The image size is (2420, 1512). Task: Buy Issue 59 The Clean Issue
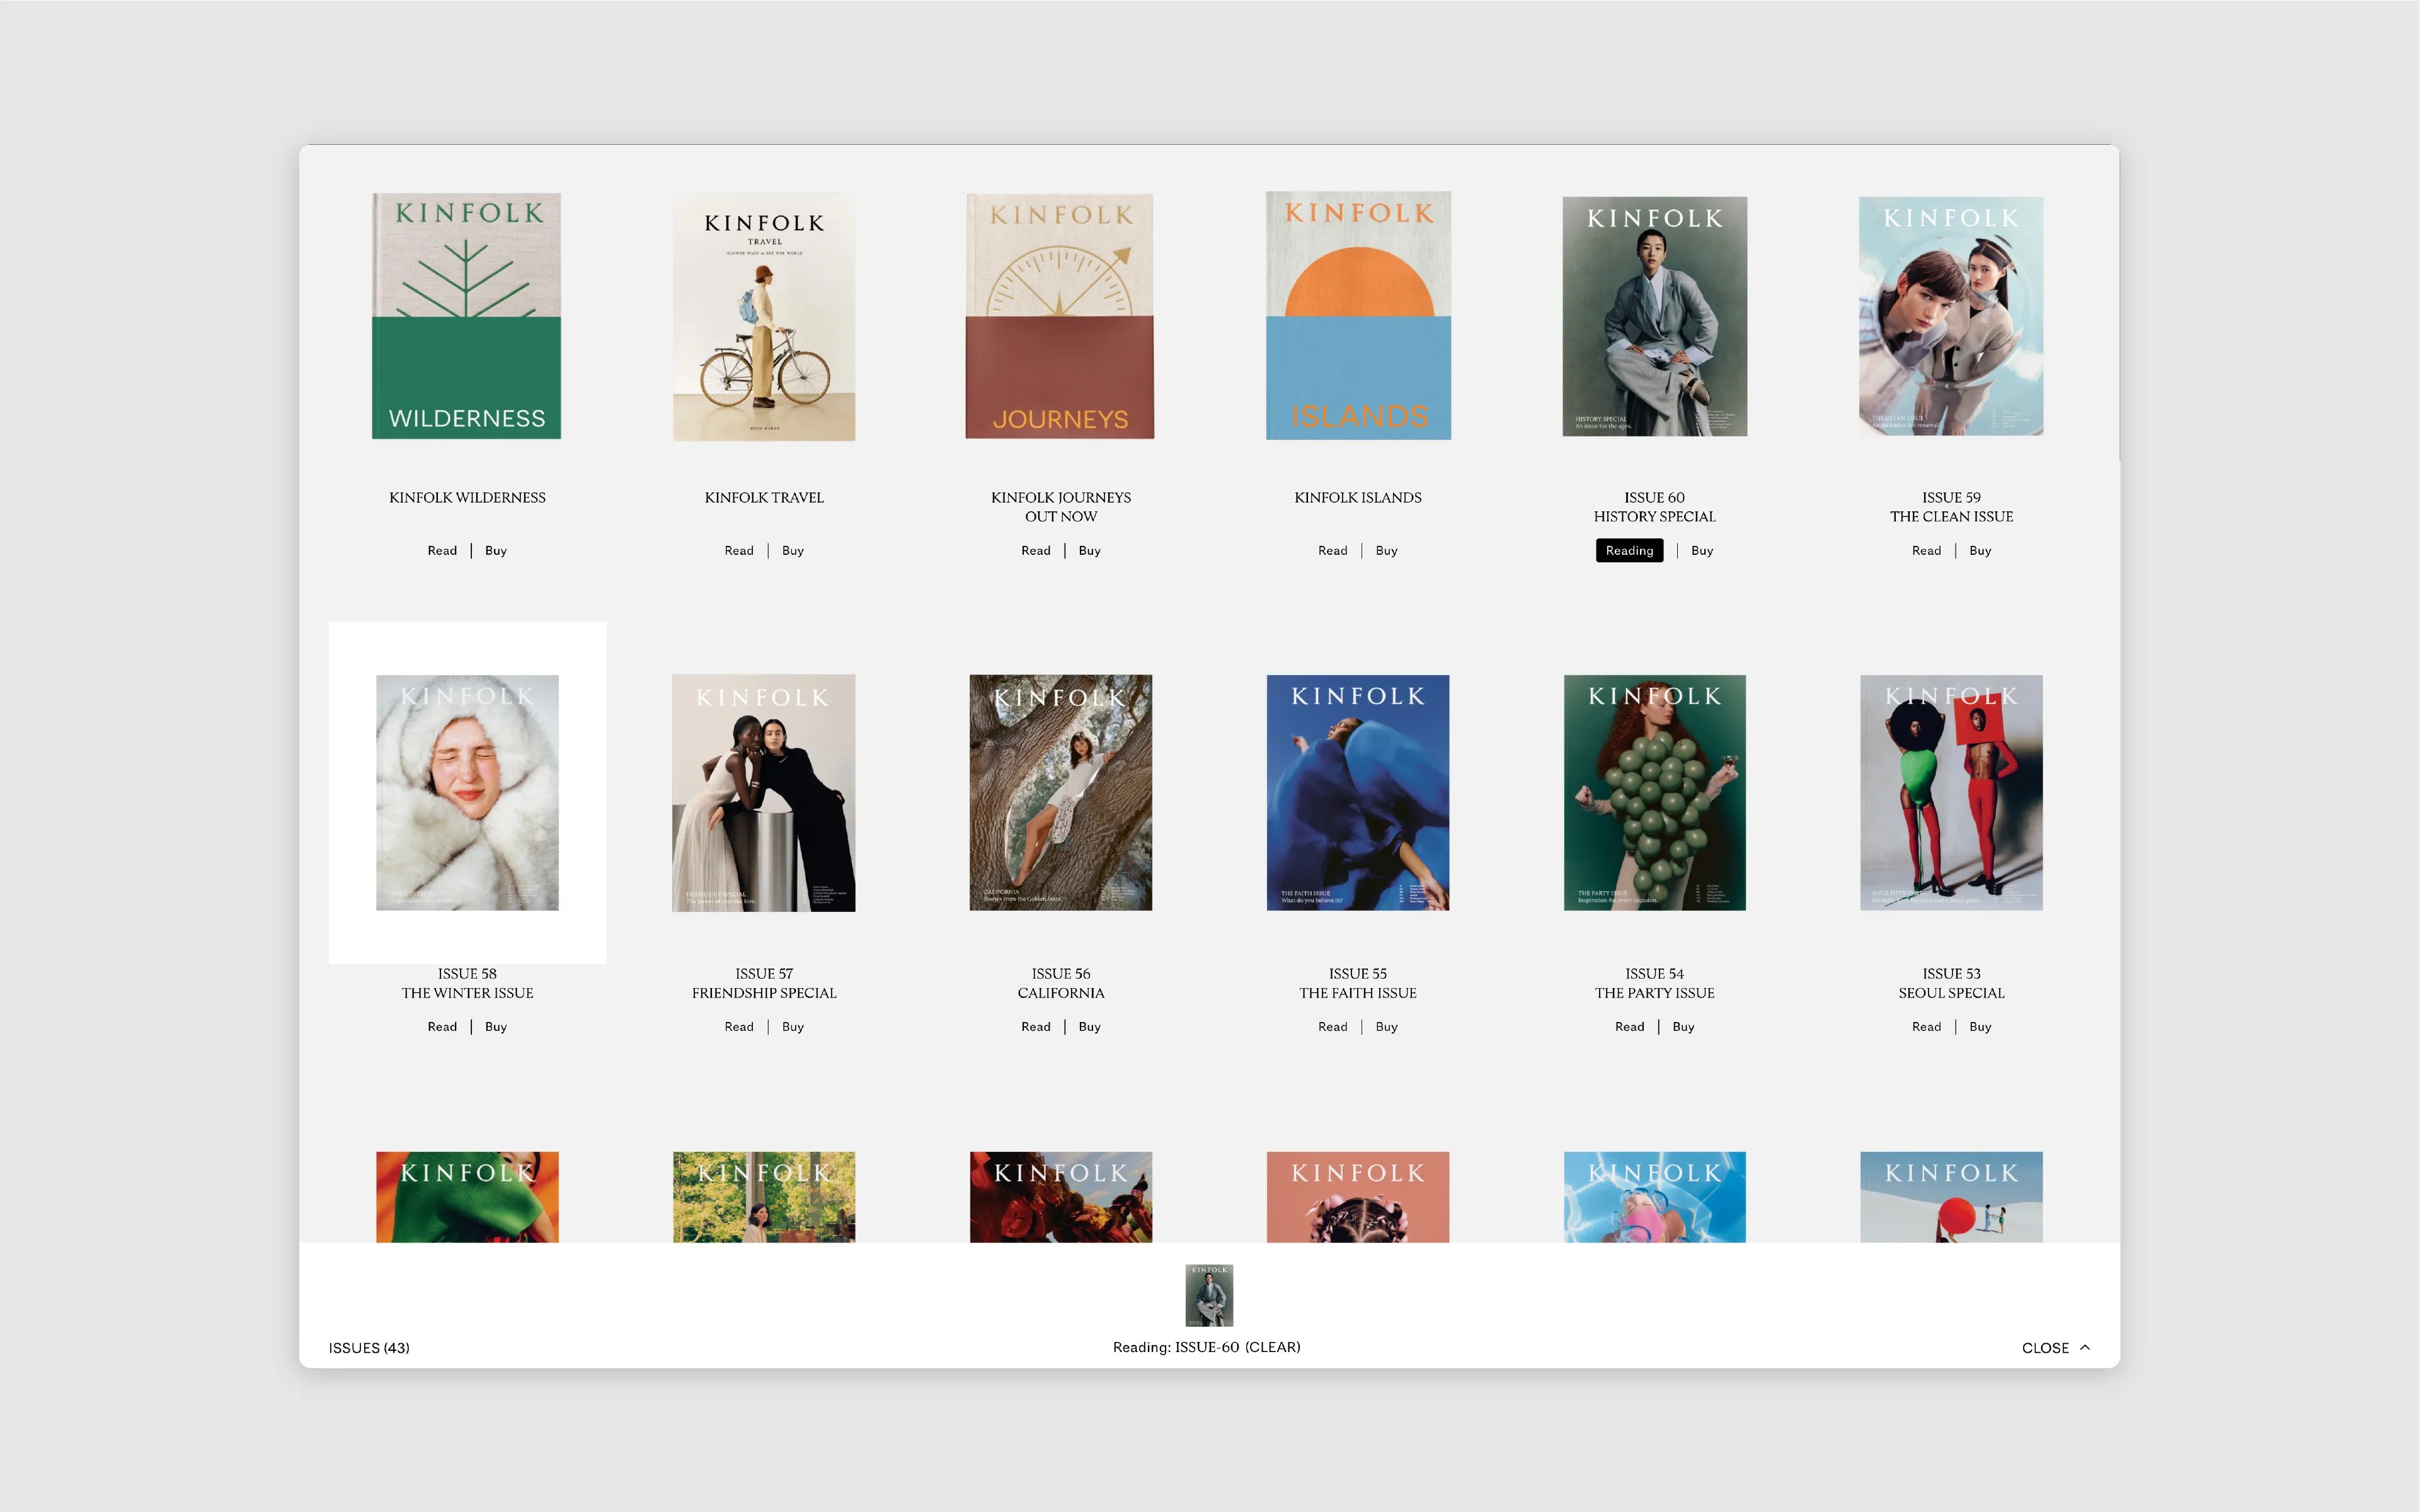click(x=1980, y=551)
